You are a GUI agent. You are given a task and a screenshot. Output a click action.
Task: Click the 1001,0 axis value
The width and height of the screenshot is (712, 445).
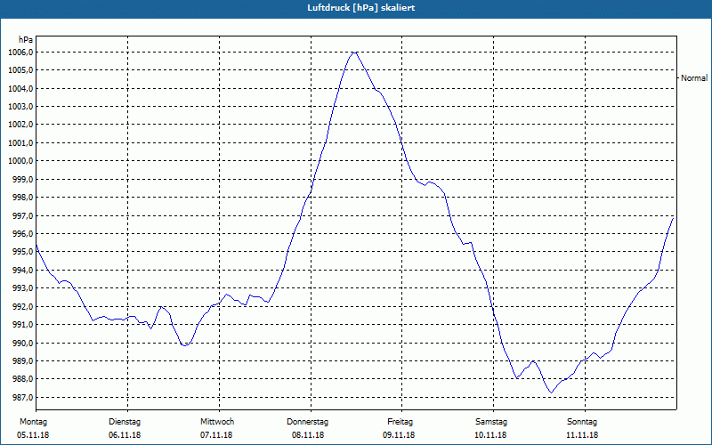(x=20, y=143)
